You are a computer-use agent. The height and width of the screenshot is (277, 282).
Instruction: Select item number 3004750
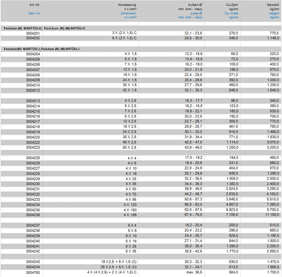point(33,273)
